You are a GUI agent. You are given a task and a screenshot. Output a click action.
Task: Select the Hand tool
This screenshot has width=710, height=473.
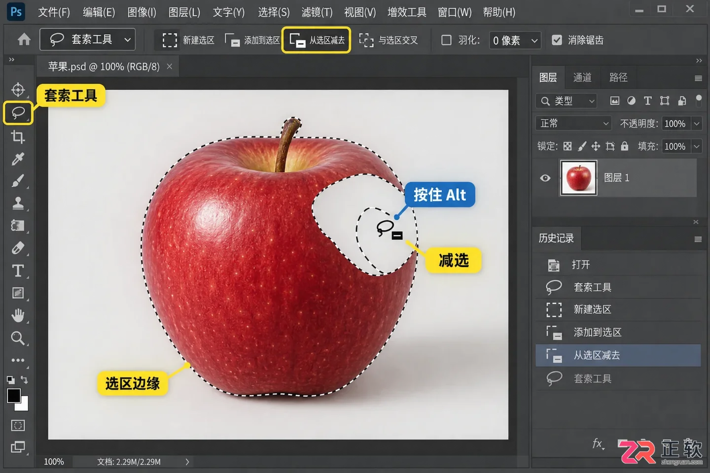point(18,315)
